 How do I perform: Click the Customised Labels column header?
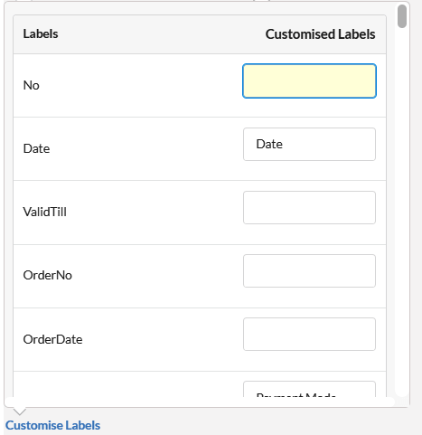[320, 34]
